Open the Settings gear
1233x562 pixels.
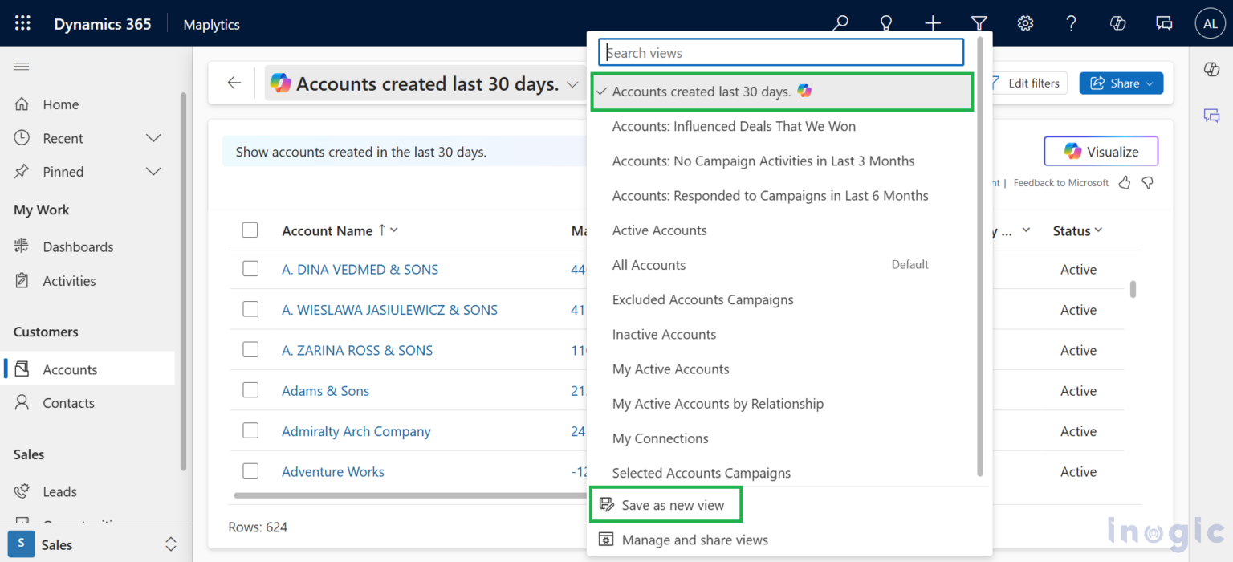click(x=1025, y=23)
